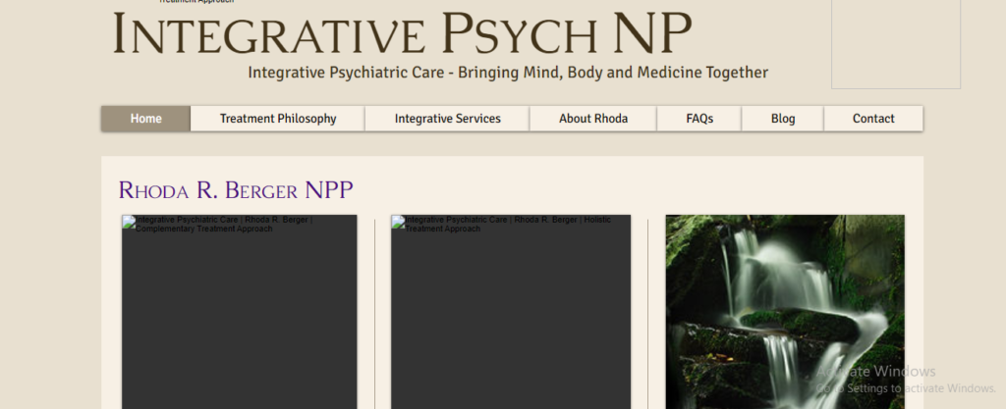Open the Home tab in navigation
This screenshot has height=409, width=1006.
coord(145,119)
